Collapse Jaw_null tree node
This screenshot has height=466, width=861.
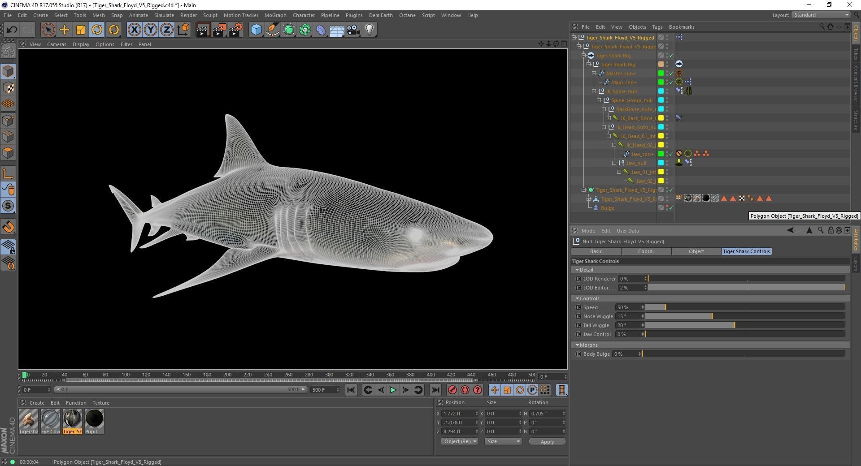click(614, 163)
